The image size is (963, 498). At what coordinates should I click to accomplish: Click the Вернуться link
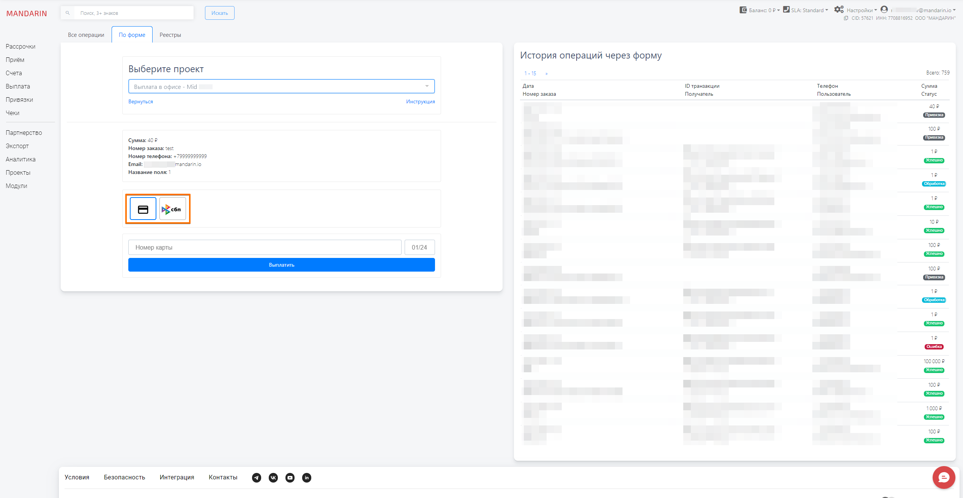click(140, 101)
